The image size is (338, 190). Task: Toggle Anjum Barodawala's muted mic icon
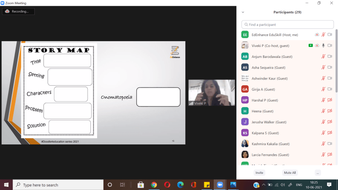point(323,56)
